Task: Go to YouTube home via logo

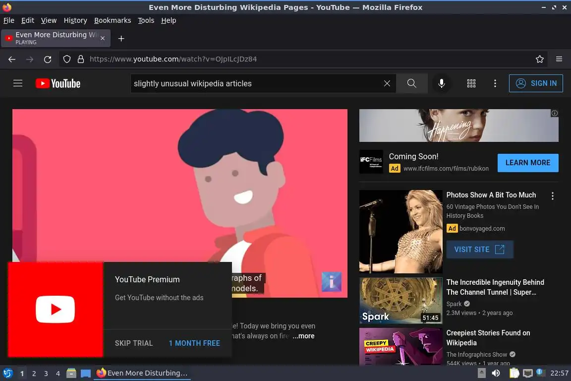Action: pyautogui.click(x=58, y=83)
